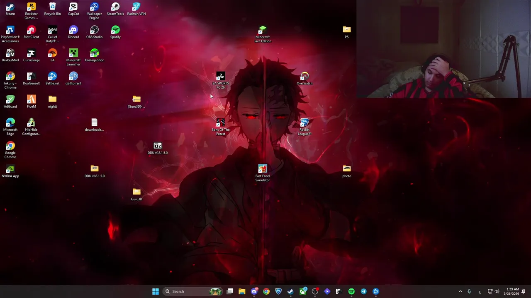Viewport: 531px width, 298px height.
Task: Select the BakkesMod desktop icon
Action: click(x=10, y=56)
